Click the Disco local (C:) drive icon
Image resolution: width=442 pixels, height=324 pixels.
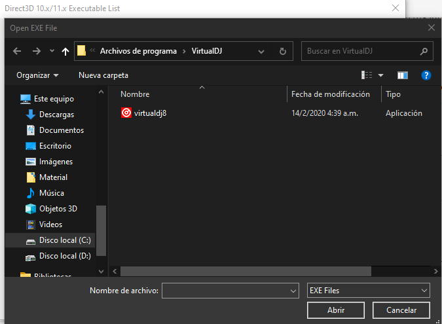coord(30,242)
